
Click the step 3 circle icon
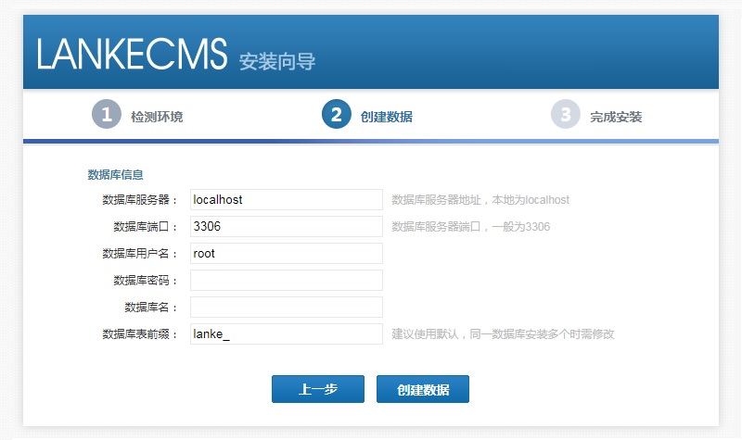566,114
